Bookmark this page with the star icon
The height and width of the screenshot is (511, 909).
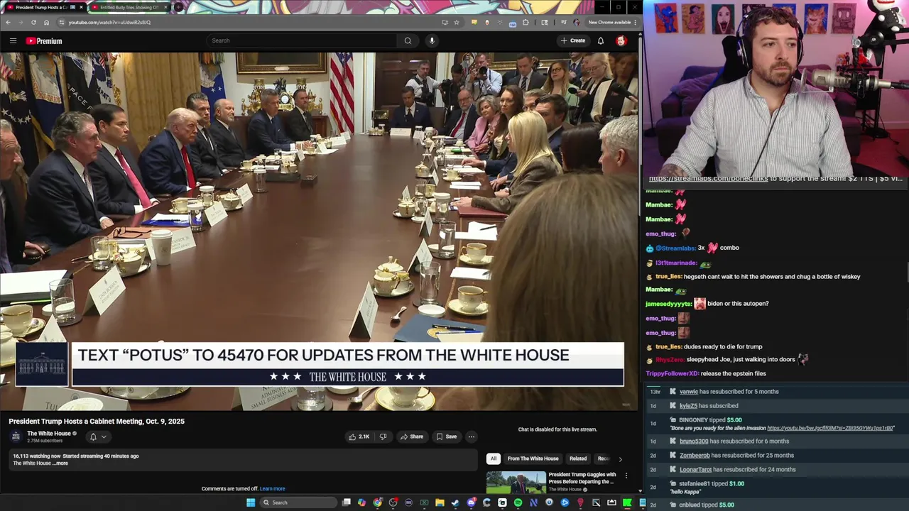(457, 22)
